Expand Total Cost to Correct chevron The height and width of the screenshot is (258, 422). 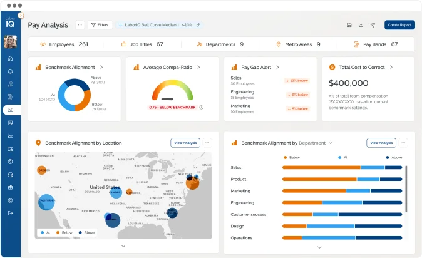click(x=391, y=67)
